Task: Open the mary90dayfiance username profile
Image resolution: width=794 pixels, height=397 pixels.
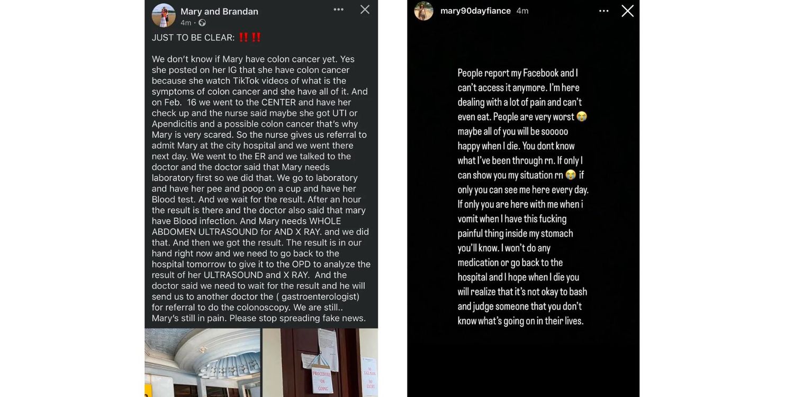Action: (x=475, y=11)
